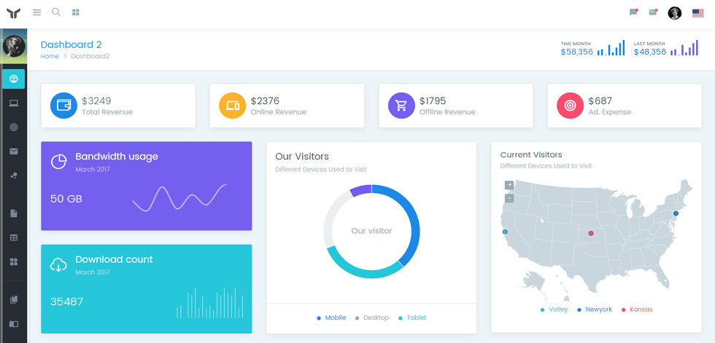Open the US flag language selector
715x343 pixels.
(x=697, y=13)
